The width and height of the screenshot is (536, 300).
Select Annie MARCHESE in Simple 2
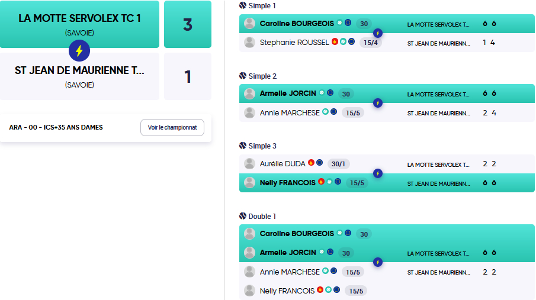tap(290, 113)
